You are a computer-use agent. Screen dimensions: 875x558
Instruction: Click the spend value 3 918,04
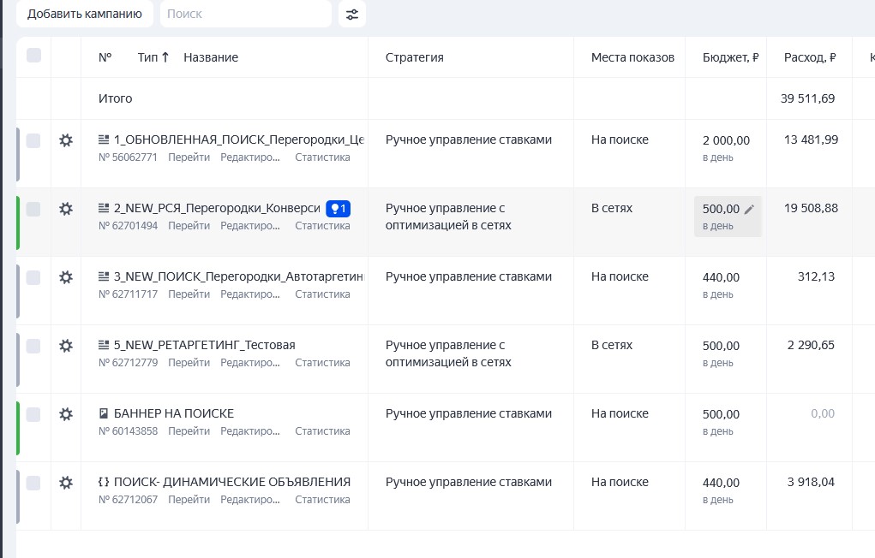coord(811,482)
